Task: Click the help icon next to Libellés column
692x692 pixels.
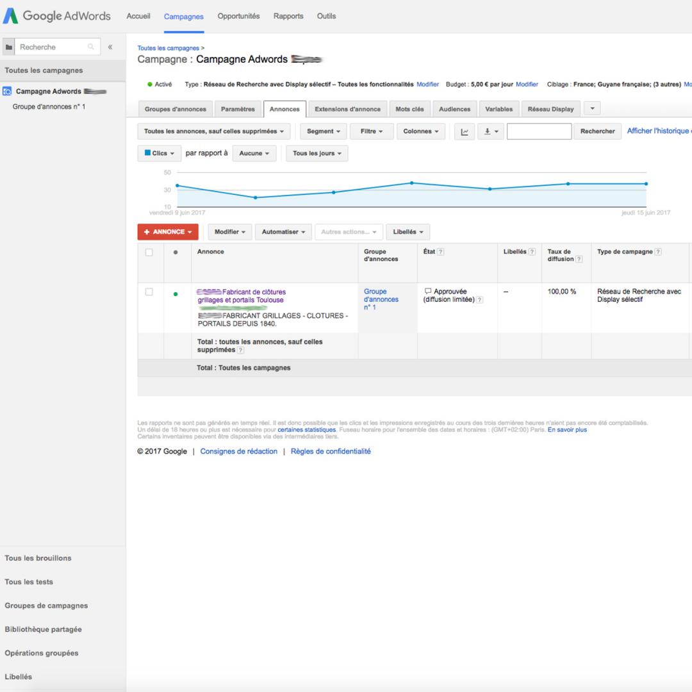Action: pos(532,252)
